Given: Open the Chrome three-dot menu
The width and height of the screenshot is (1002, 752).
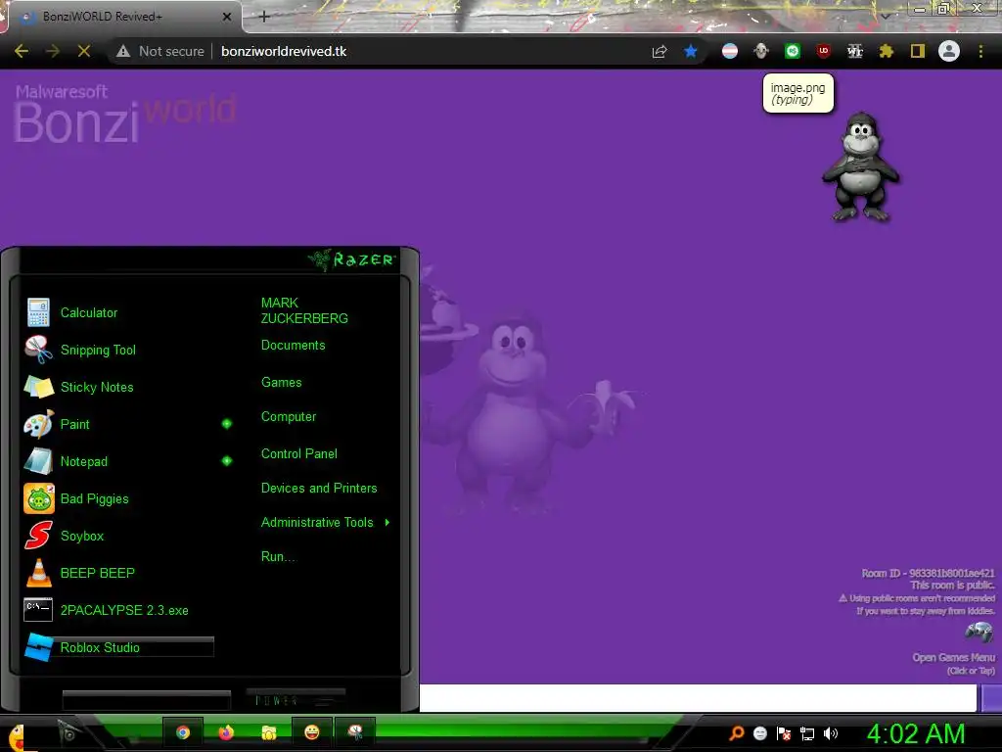Looking at the screenshot, I should 980,51.
